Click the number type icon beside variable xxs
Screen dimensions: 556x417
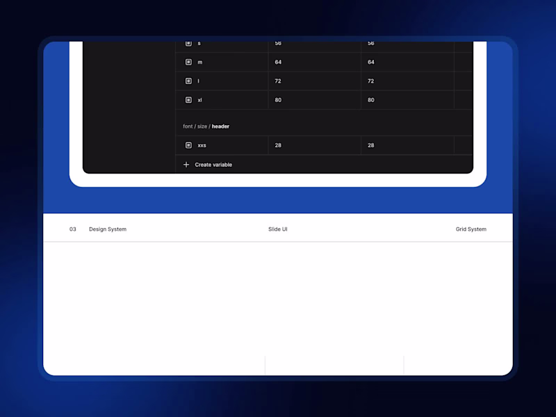pyautogui.click(x=188, y=145)
